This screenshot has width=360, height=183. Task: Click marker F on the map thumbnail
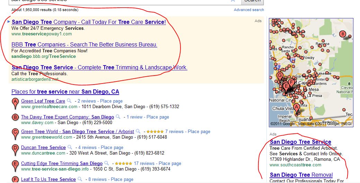pos(291,83)
